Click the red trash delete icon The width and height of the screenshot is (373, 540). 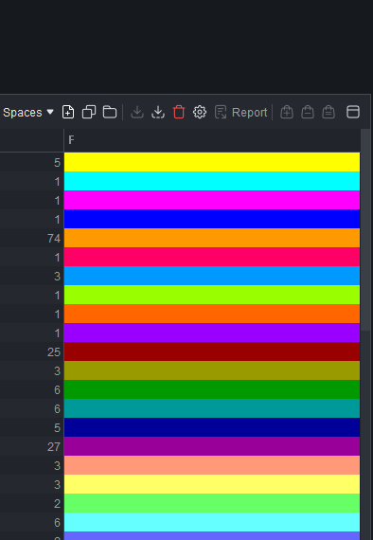[x=179, y=113]
